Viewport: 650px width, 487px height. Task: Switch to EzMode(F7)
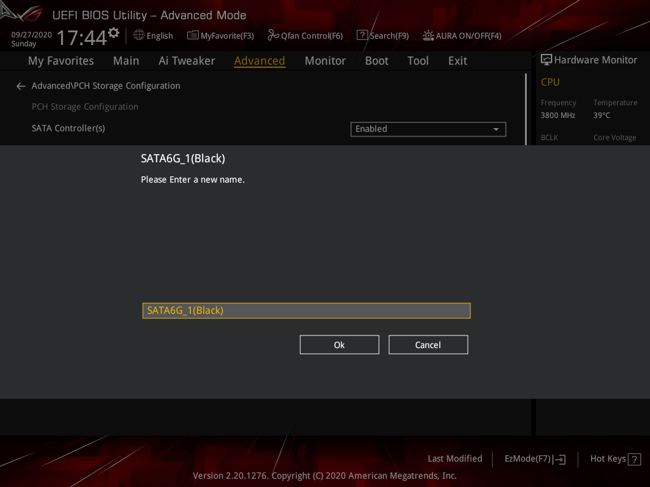coord(527,459)
